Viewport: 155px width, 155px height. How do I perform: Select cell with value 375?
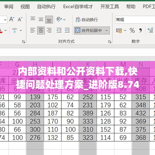coord(141,129)
